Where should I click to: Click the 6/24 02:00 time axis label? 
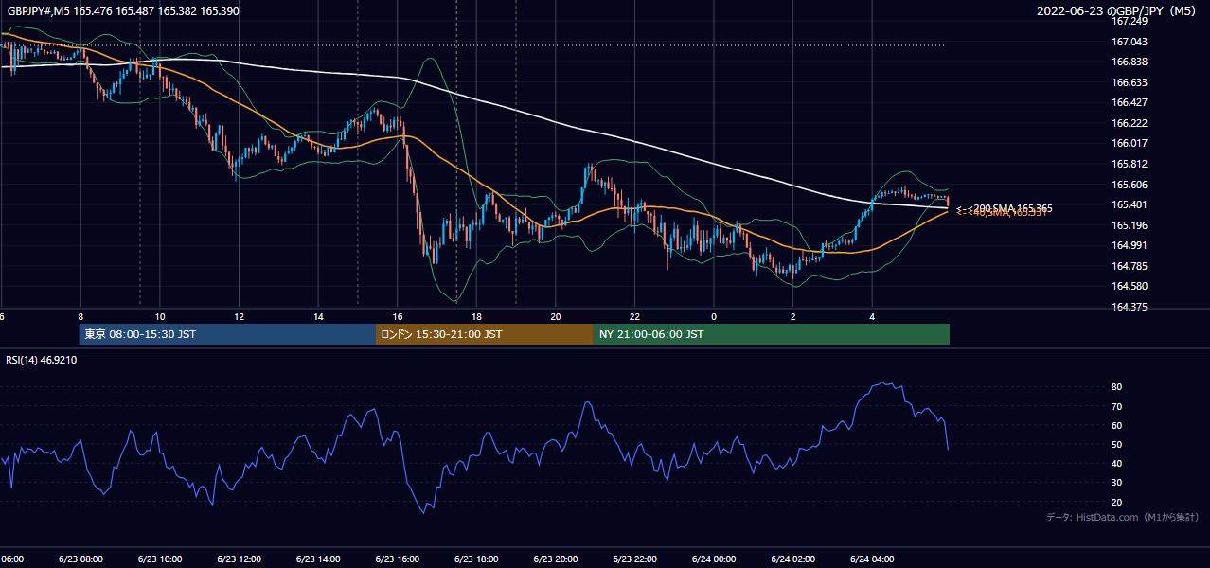(x=792, y=559)
